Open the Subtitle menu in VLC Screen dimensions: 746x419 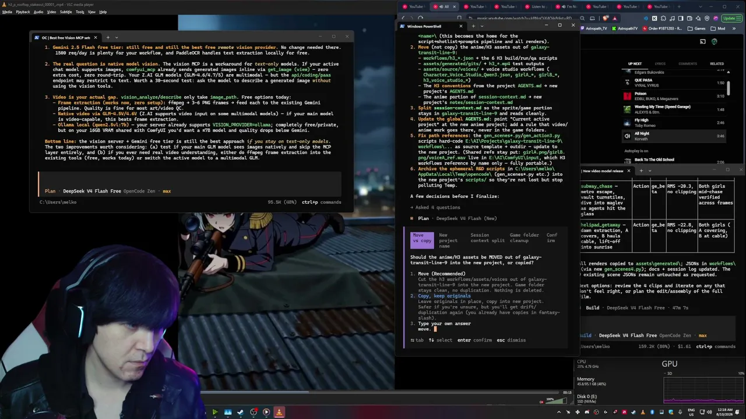(x=66, y=12)
